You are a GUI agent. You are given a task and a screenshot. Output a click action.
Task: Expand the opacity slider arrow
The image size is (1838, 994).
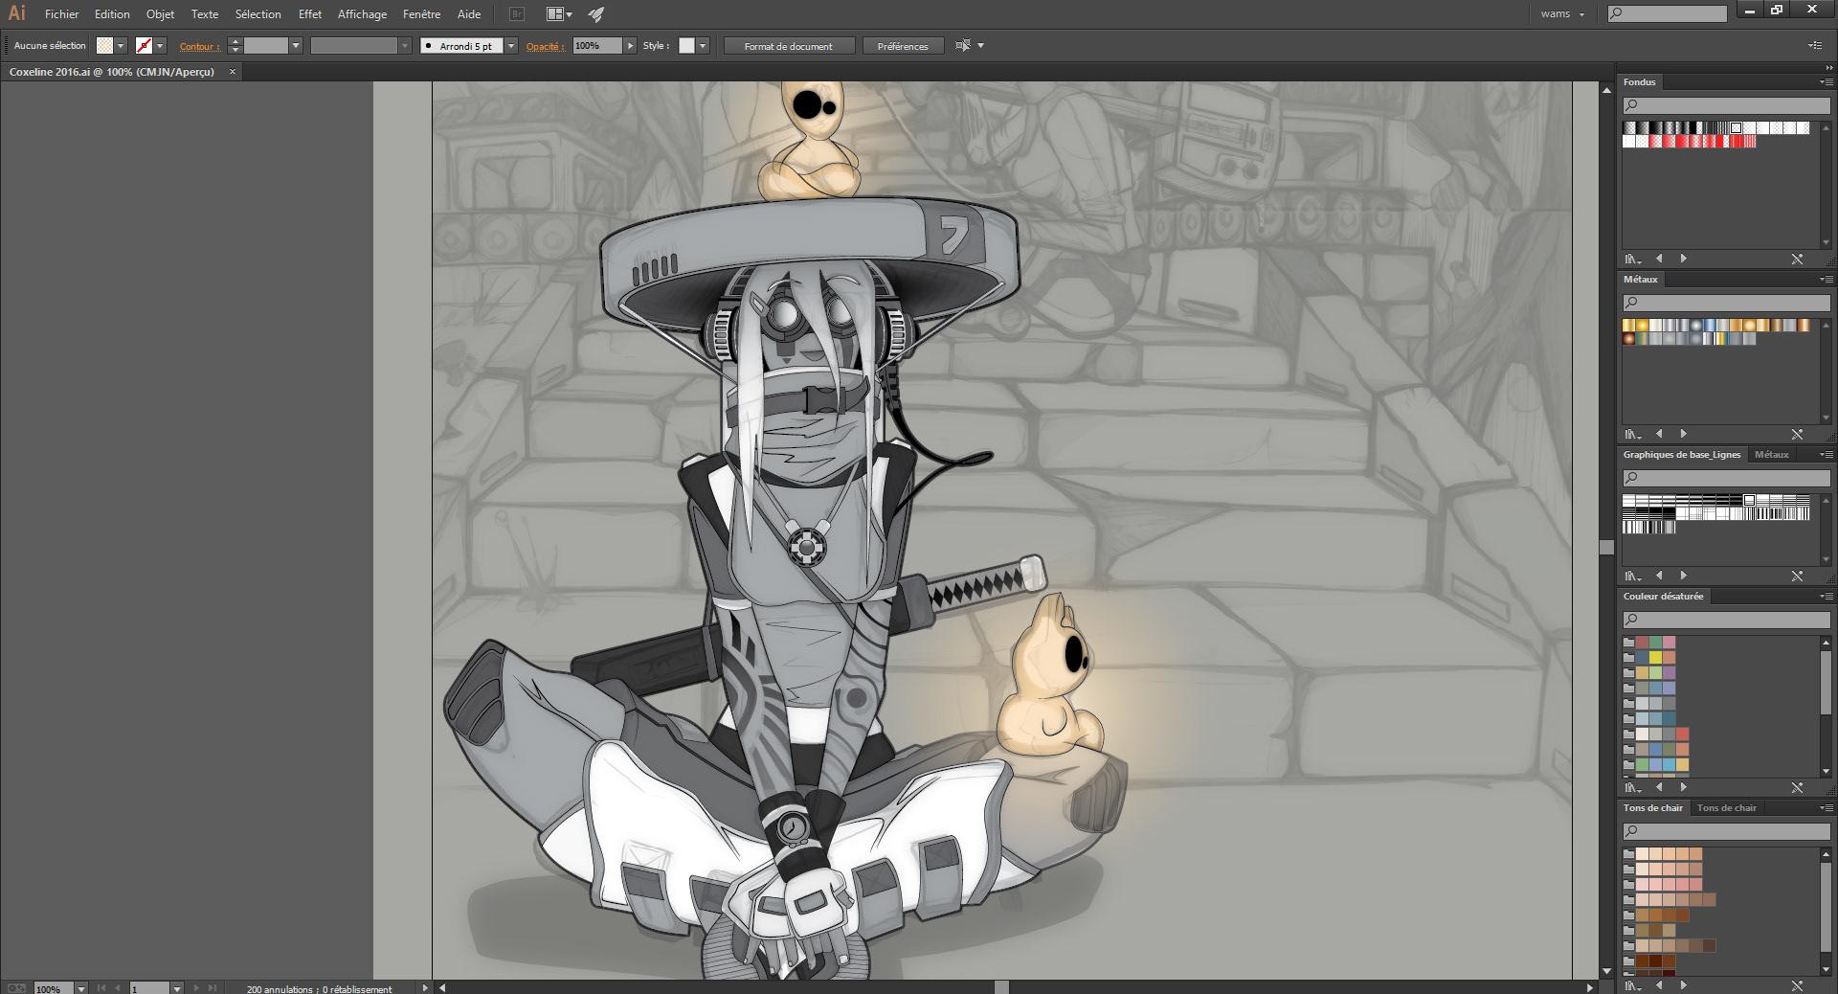coord(630,46)
